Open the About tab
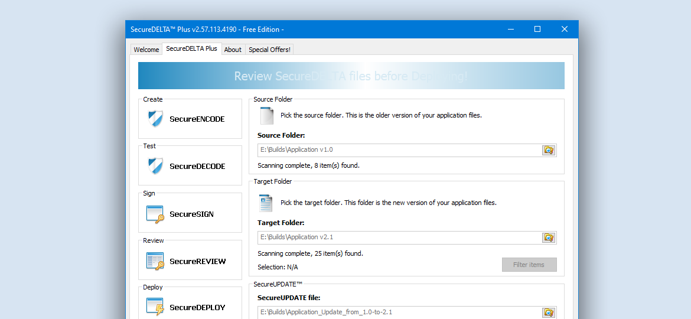Screen dimensions: 691x319 click(233, 50)
